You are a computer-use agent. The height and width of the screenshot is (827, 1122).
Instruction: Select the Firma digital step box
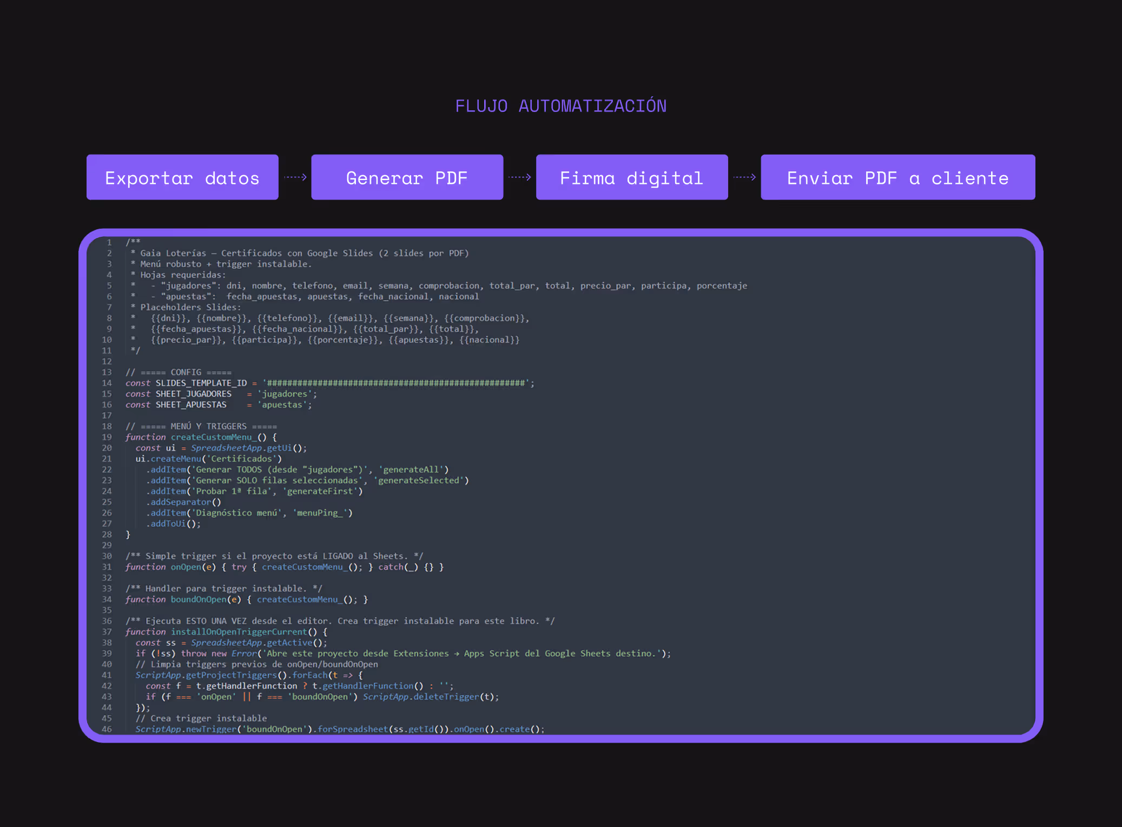[631, 177]
